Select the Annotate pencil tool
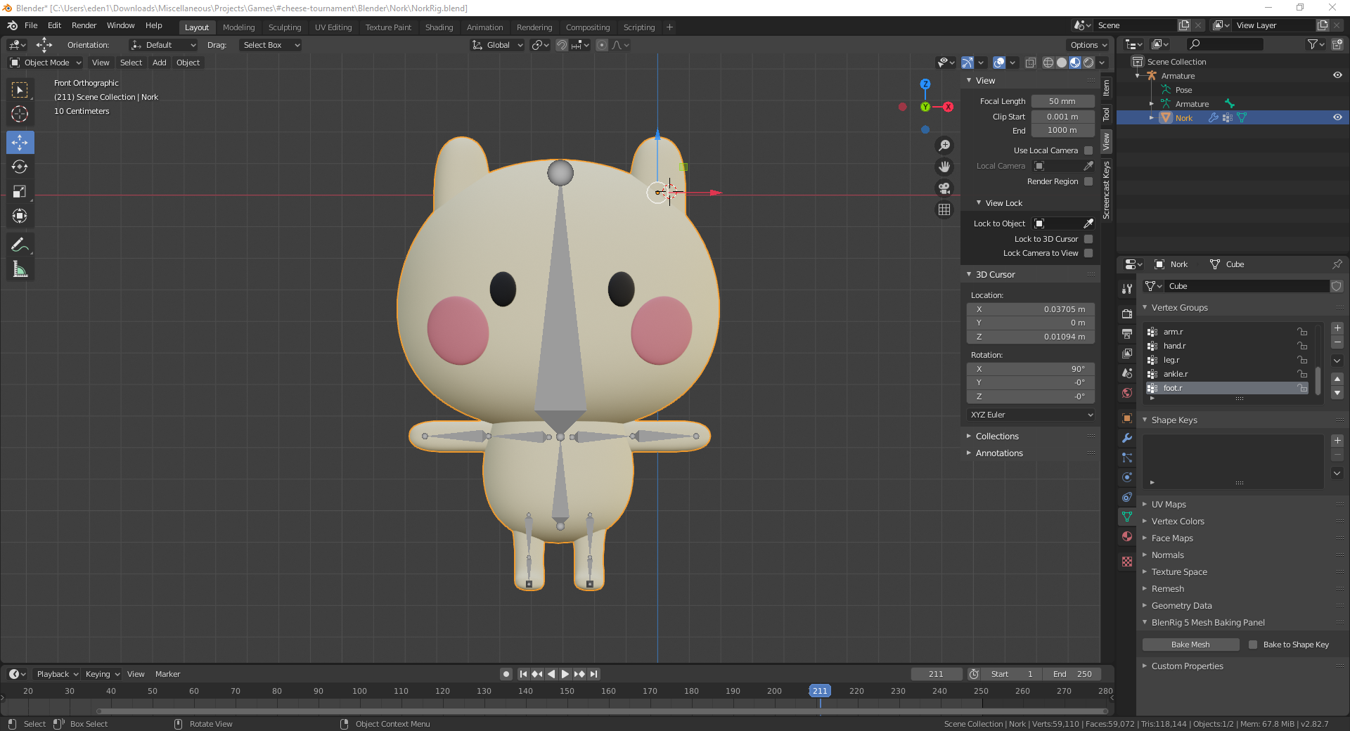 (20, 245)
